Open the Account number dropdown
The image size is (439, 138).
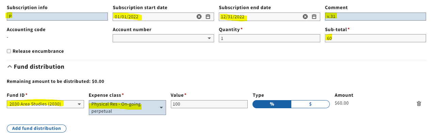pyautogui.click(x=163, y=39)
